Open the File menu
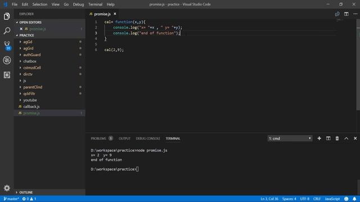Viewport: 360px width, 202px height. [x=15, y=4]
